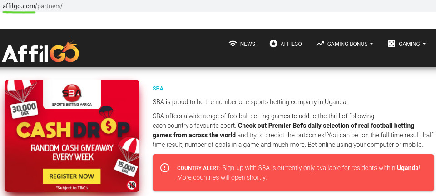Expand the GAMING dropdown arrow
The width and height of the screenshot is (436, 196).
pyautogui.click(x=424, y=44)
